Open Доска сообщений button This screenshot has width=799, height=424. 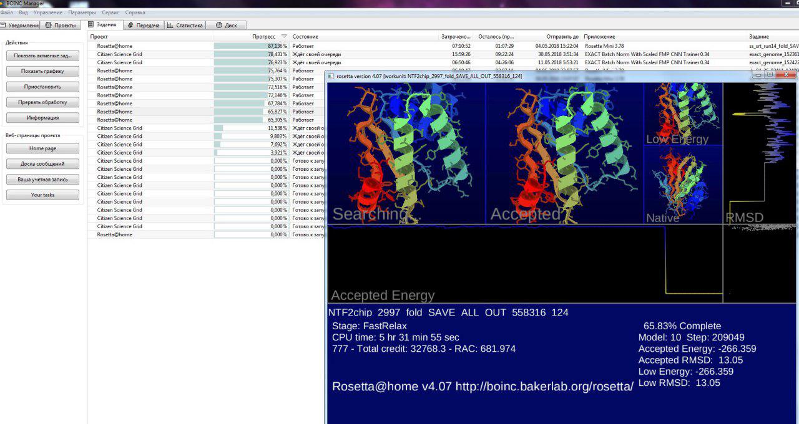42,164
